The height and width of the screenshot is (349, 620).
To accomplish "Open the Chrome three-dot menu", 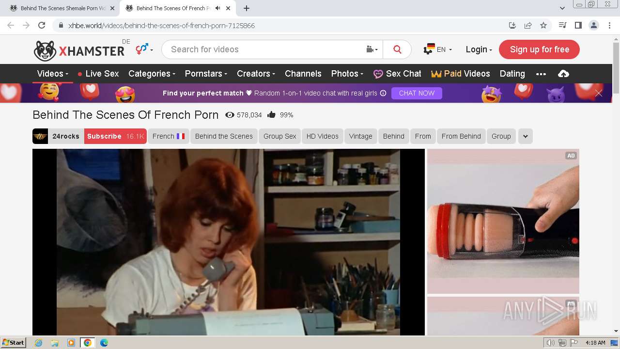I will (609, 25).
